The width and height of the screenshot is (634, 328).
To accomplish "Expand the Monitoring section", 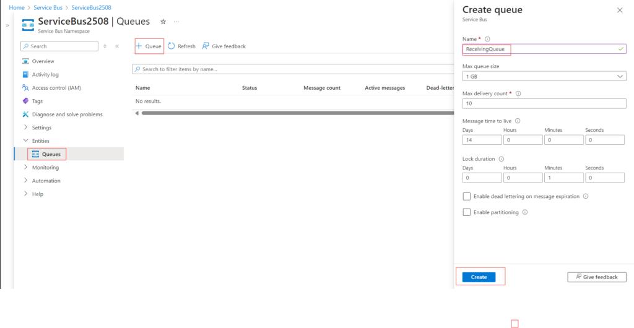I will (x=26, y=167).
